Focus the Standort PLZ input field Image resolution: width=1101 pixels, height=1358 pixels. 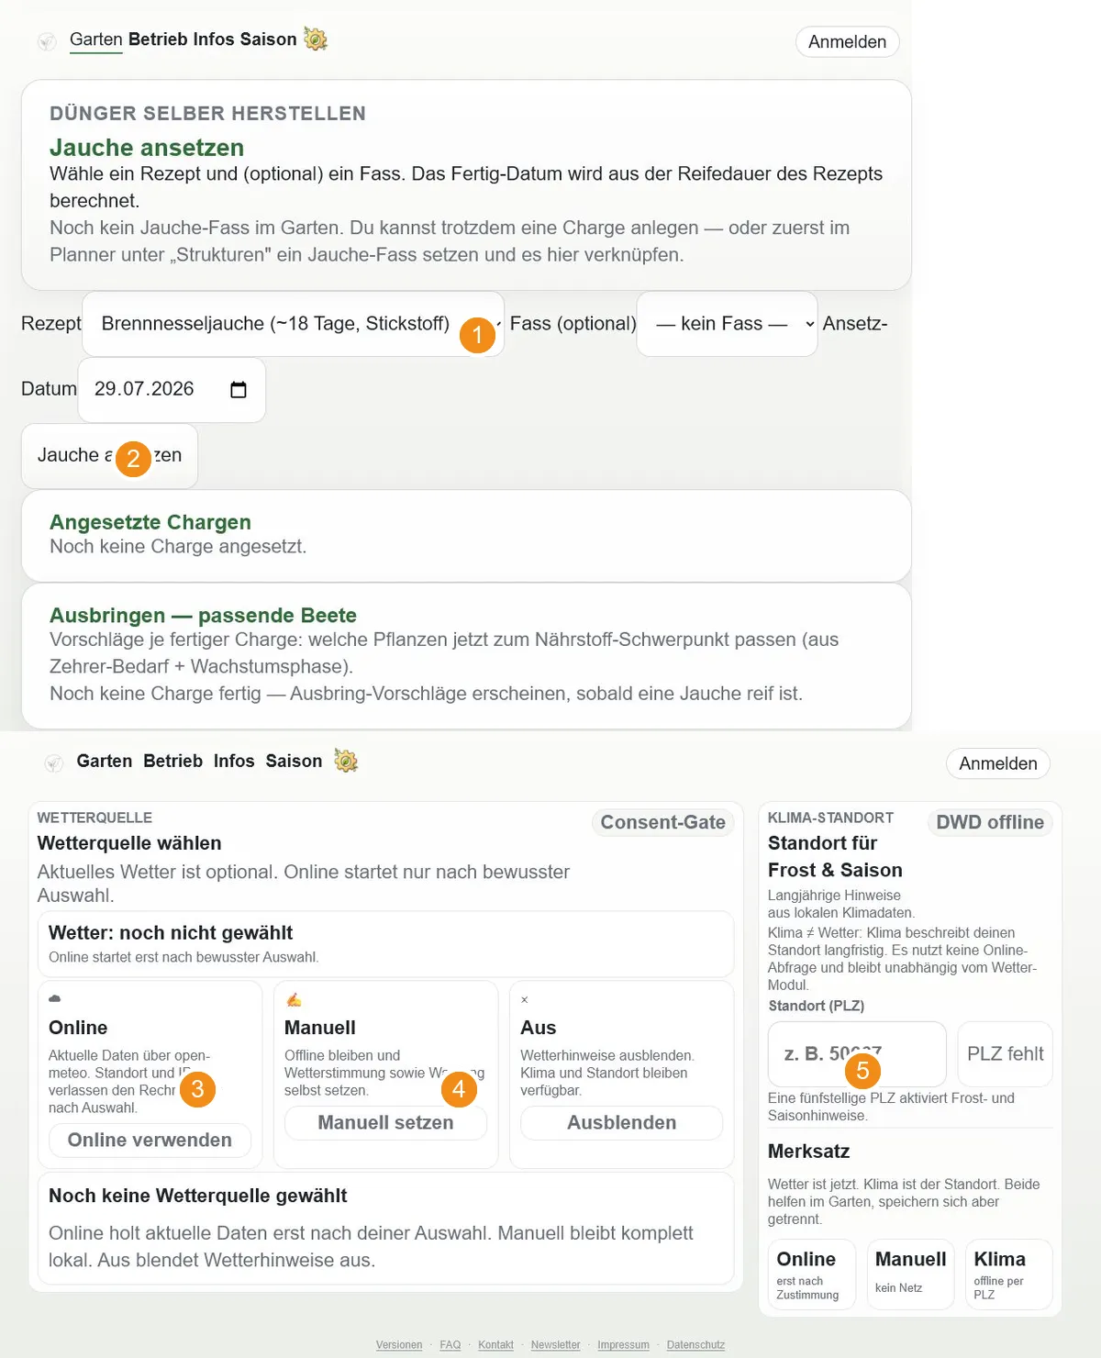click(x=857, y=1054)
